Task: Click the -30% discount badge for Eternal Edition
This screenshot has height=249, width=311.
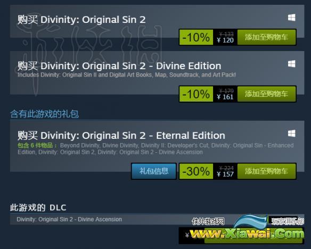Action: point(196,171)
